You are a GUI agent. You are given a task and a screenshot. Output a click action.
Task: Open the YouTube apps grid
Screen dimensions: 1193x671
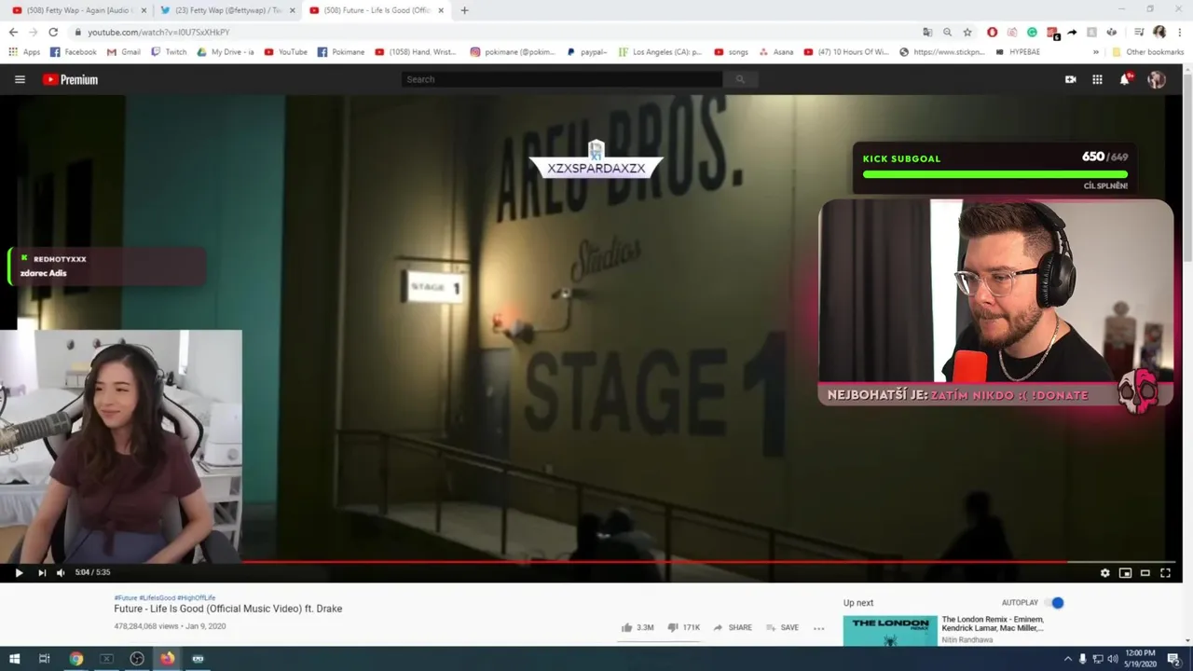[x=1097, y=79]
